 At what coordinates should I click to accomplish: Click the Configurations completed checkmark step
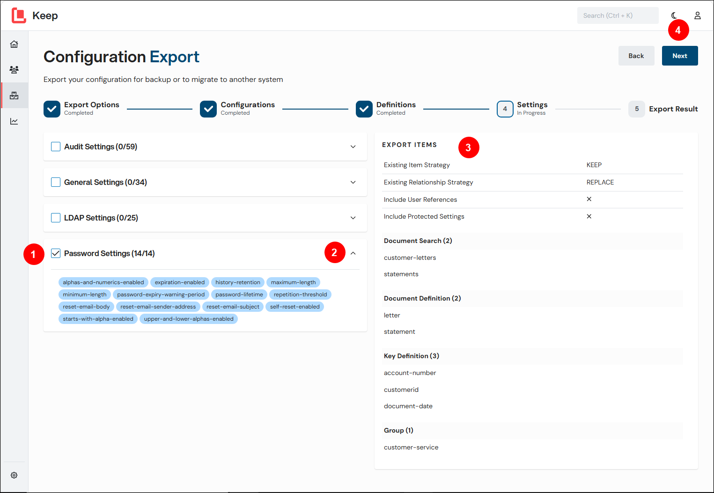[208, 109]
